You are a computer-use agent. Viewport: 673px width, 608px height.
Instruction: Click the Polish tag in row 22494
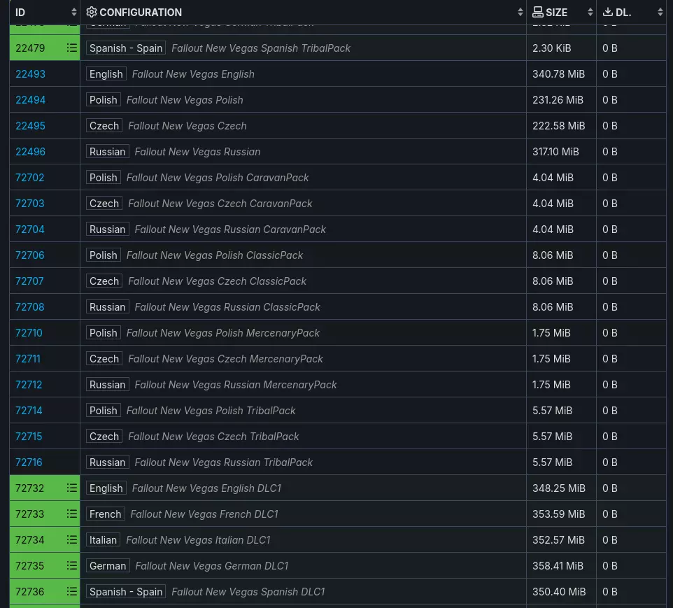[x=103, y=99]
